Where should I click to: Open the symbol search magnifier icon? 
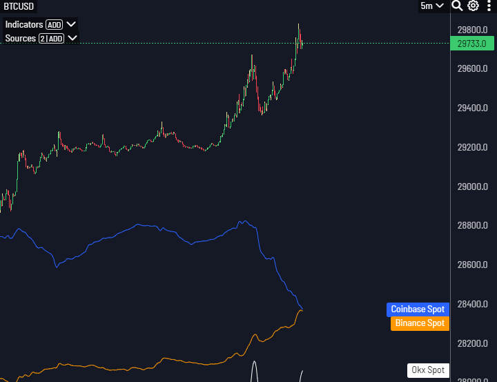457,6
